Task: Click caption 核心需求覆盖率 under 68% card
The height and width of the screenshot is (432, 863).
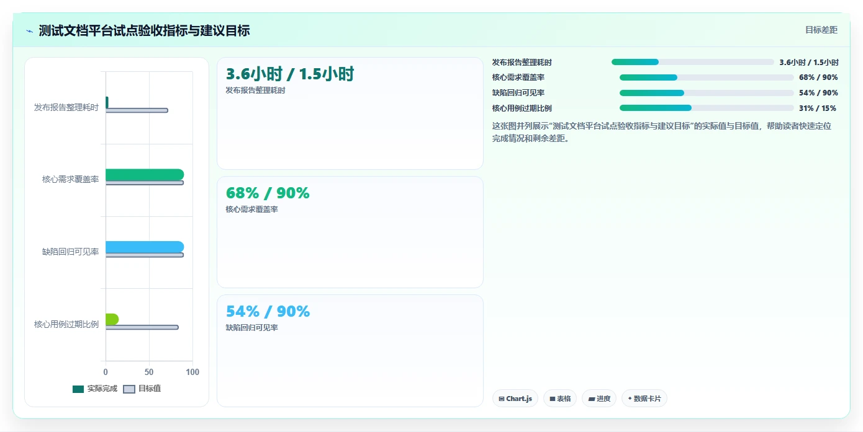Action: click(252, 209)
